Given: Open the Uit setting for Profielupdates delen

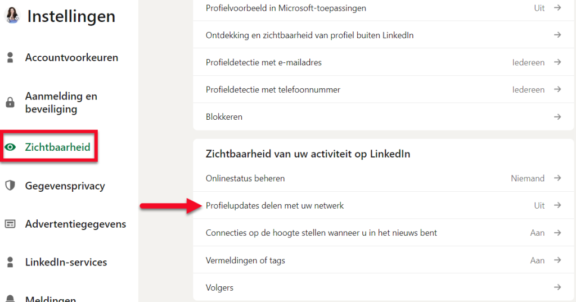Looking at the screenshot, I should click(x=539, y=205).
